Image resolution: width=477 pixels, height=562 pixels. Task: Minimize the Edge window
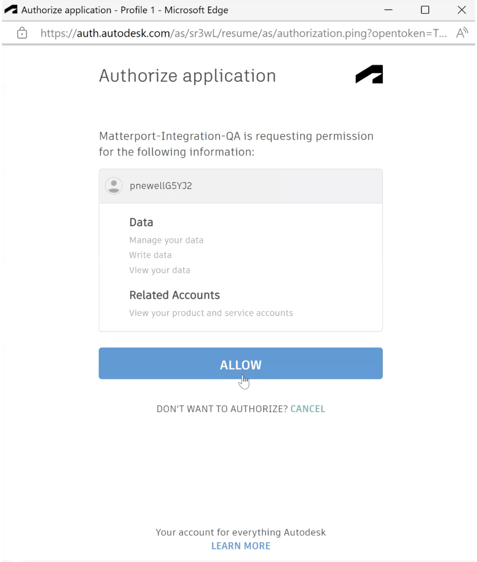click(388, 10)
